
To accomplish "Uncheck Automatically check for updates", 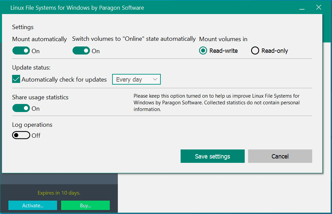I will click(x=16, y=79).
